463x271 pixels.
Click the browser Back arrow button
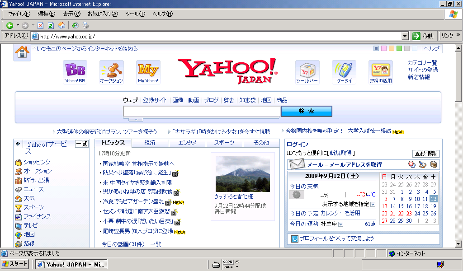[x=10, y=26]
